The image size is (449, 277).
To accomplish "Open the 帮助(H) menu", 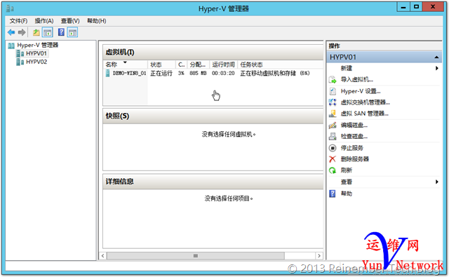I will 97,21.
